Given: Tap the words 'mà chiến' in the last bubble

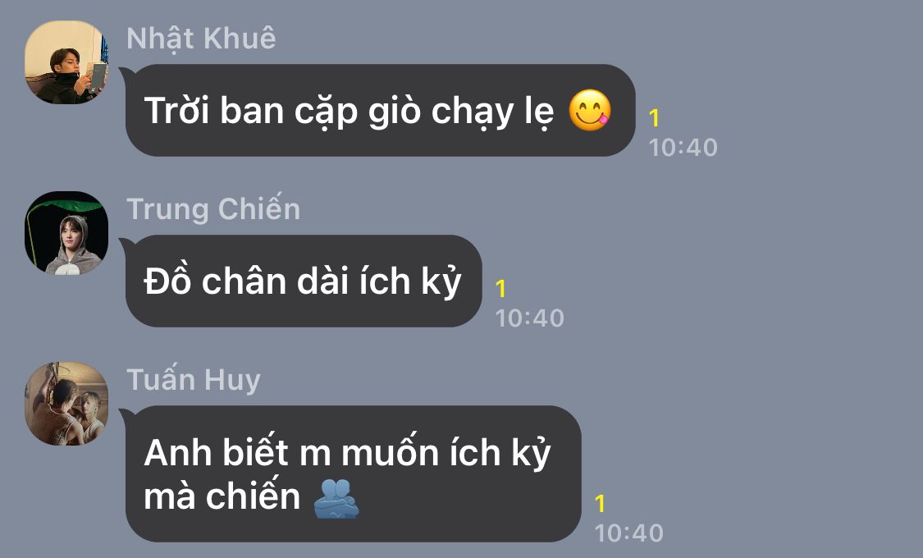Looking at the screenshot, I should pyautogui.click(x=222, y=496).
